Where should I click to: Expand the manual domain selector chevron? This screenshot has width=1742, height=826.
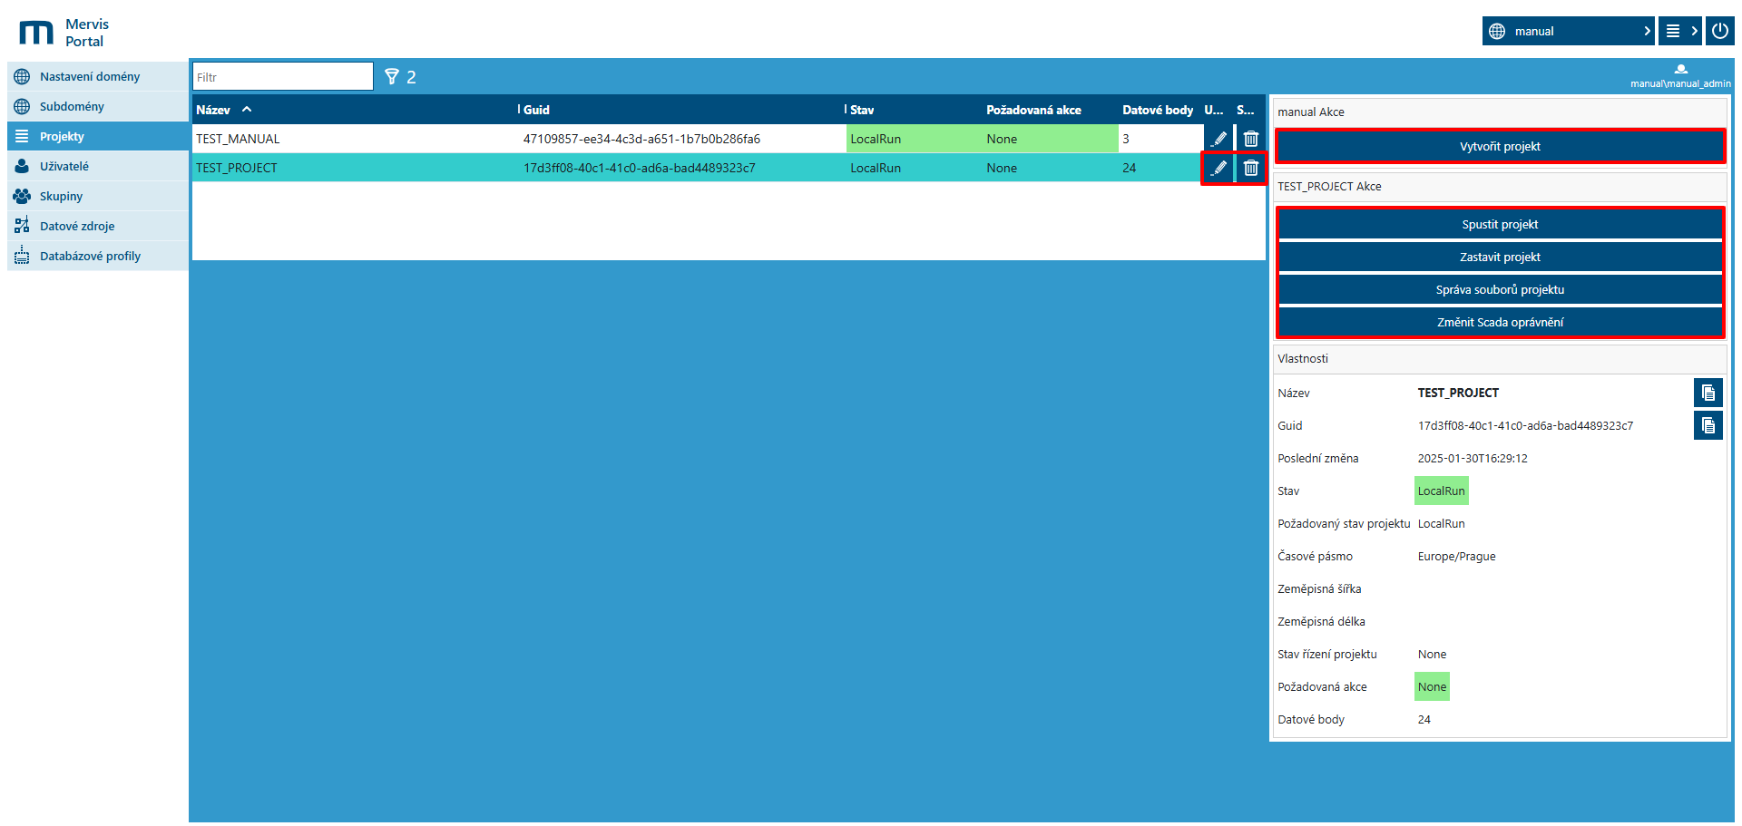pyautogui.click(x=1648, y=30)
